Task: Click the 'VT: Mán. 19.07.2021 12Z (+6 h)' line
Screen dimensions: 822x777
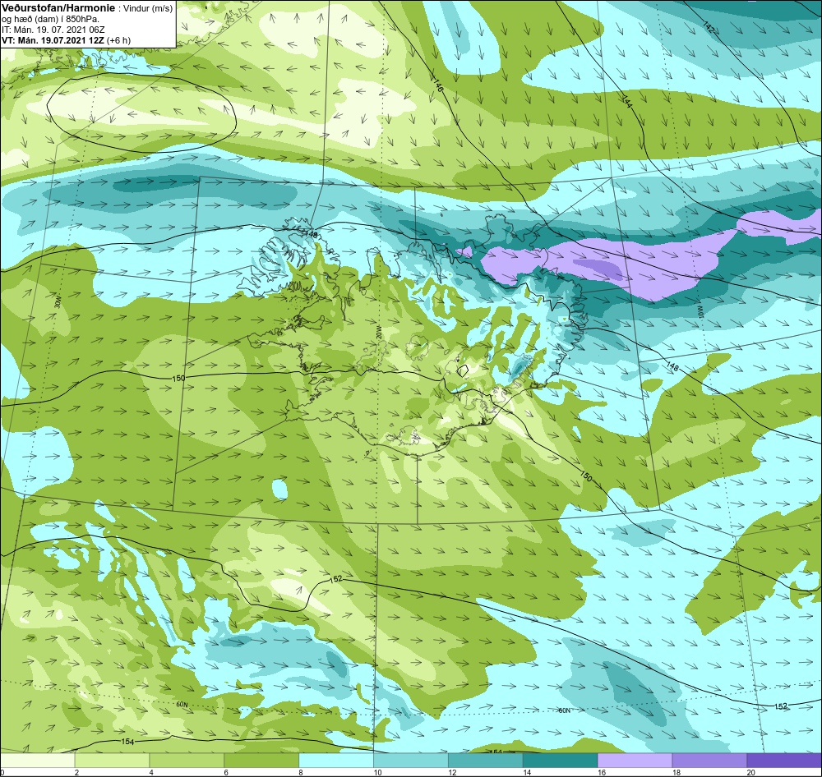Action: point(66,39)
